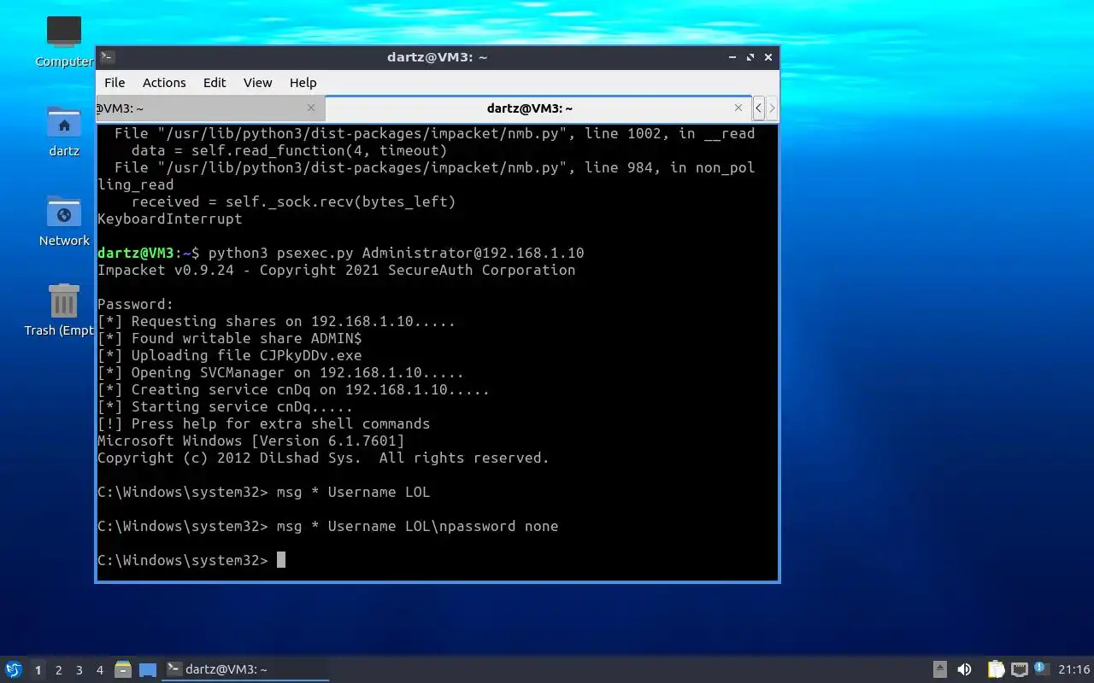The height and width of the screenshot is (683, 1094).
Task: Open the file manager launcher in taskbar
Action: pos(123,669)
